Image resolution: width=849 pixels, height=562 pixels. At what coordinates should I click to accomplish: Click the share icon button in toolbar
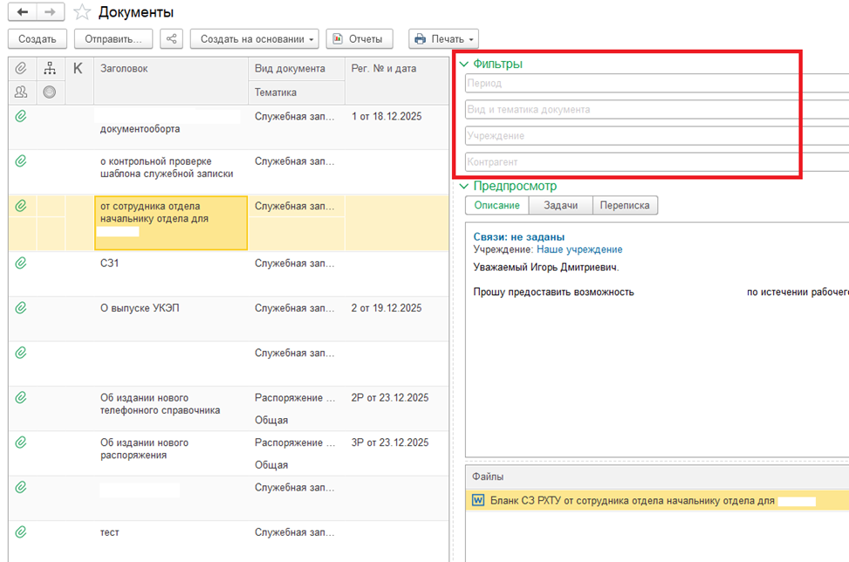172,39
